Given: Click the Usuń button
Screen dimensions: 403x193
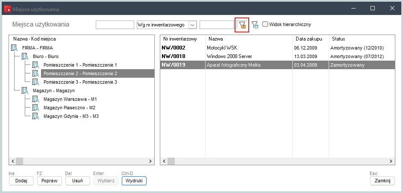Looking at the screenshot, I should click(78, 181).
